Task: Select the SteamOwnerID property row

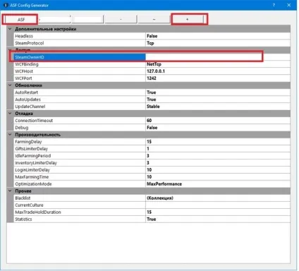Action: point(80,57)
